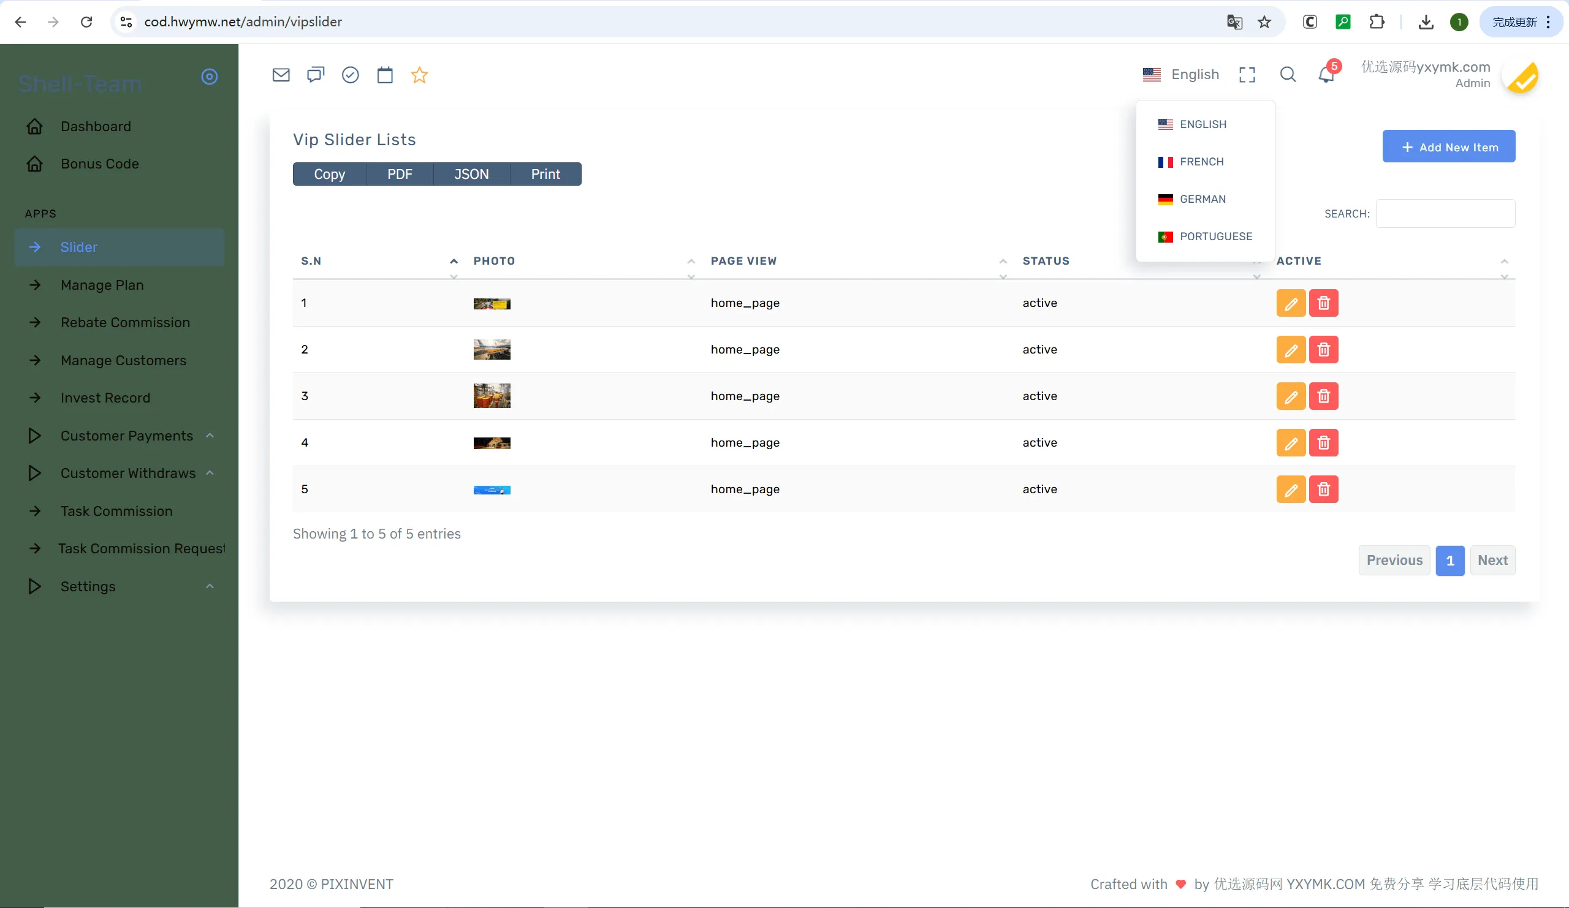
Task: Click the edit pencil for row 1
Action: coord(1291,304)
